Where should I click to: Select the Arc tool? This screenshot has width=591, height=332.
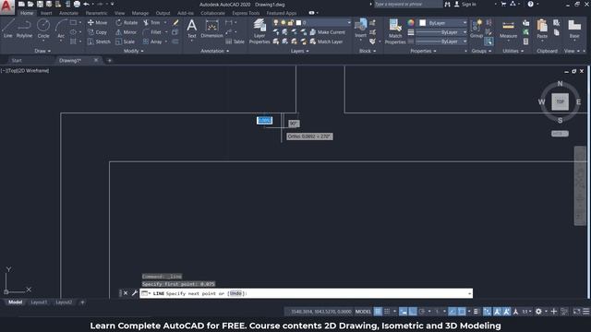[x=61, y=29]
